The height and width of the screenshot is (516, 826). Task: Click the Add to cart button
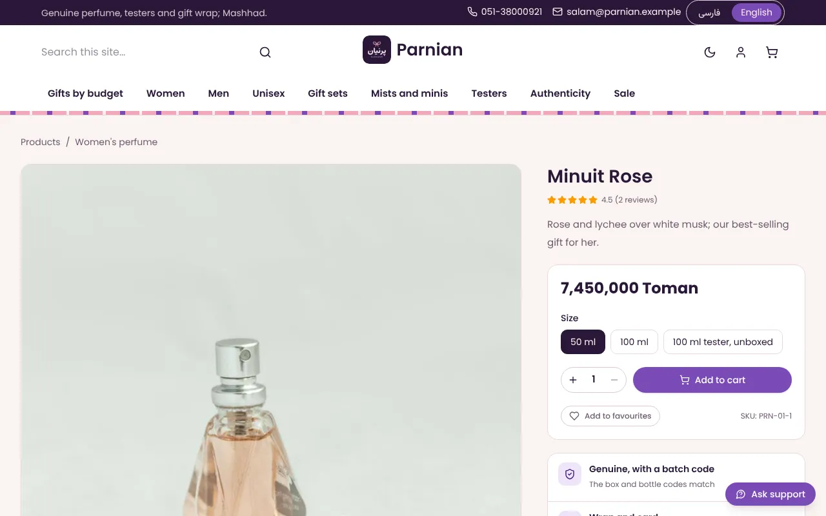coord(712,380)
